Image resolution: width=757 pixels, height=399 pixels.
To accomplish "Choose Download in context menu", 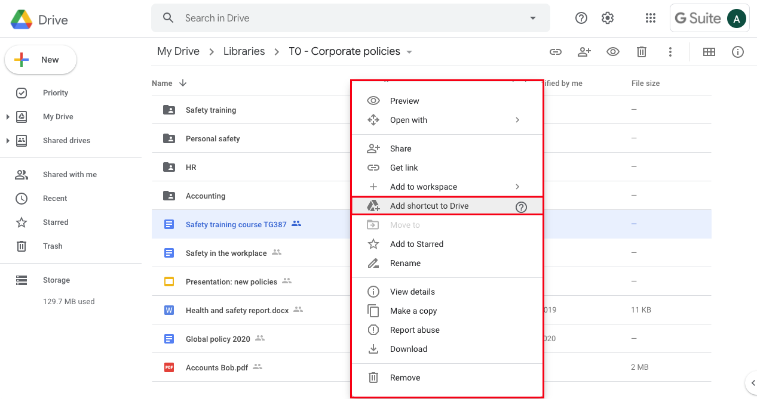I will click(x=447, y=349).
